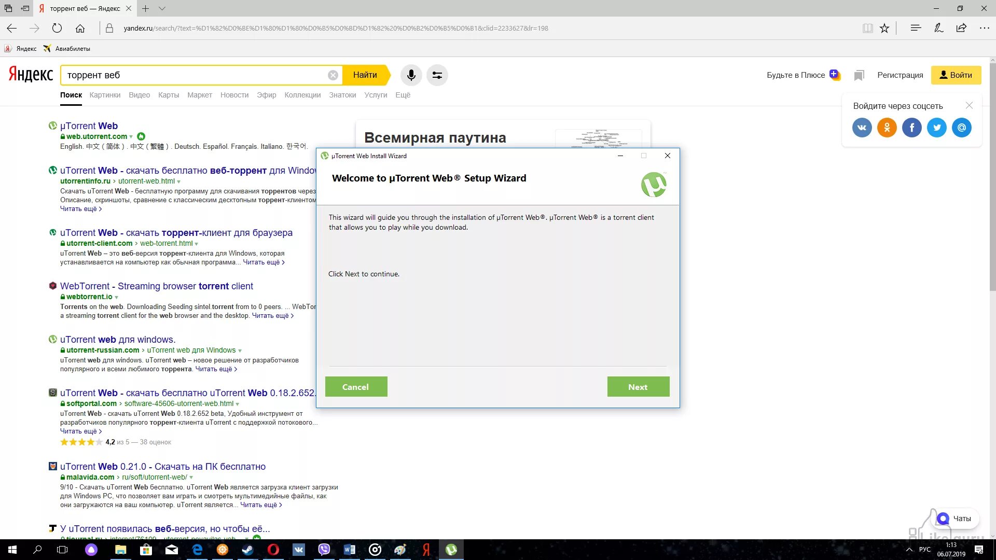The image size is (996, 560).
Task: Switch to the Картинки tab
Action: (x=105, y=95)
